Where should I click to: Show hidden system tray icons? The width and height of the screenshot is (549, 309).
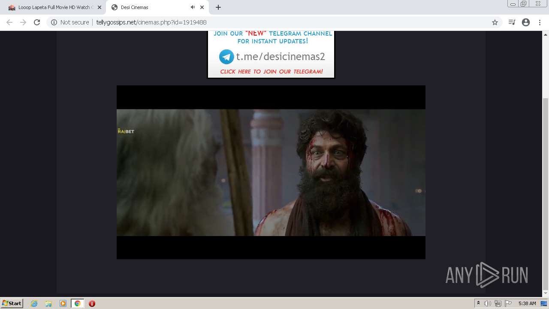point(478,303)
